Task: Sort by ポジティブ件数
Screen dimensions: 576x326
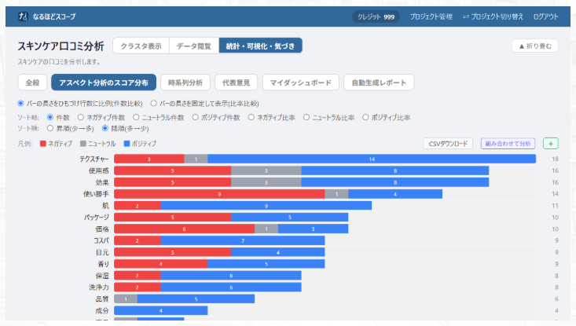Action: click(x=196, y=118)
